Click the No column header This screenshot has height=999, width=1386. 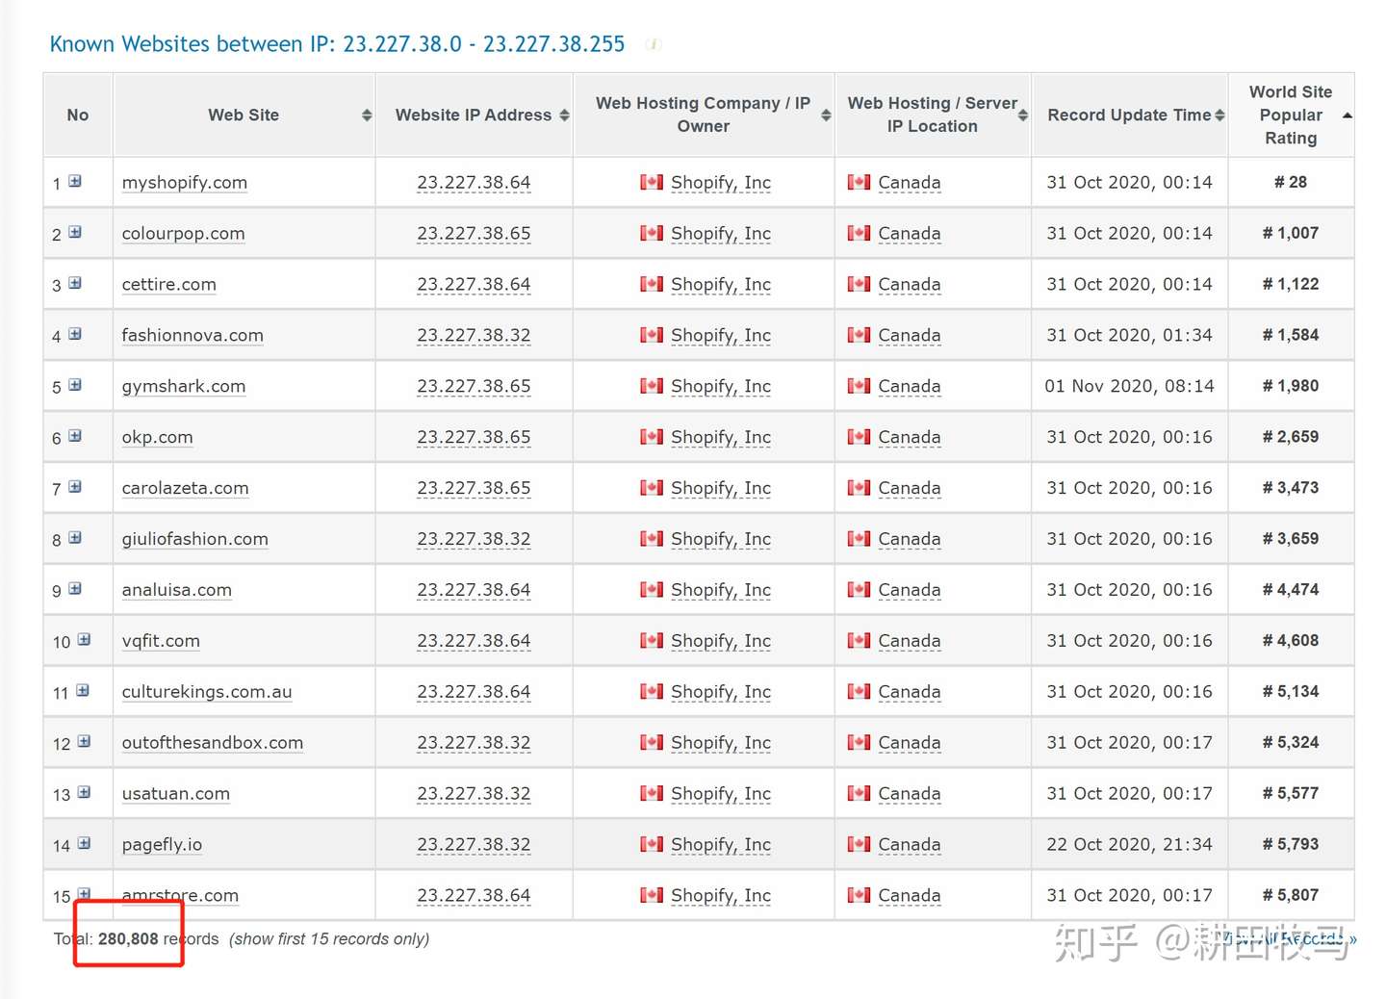coord(78,115)
